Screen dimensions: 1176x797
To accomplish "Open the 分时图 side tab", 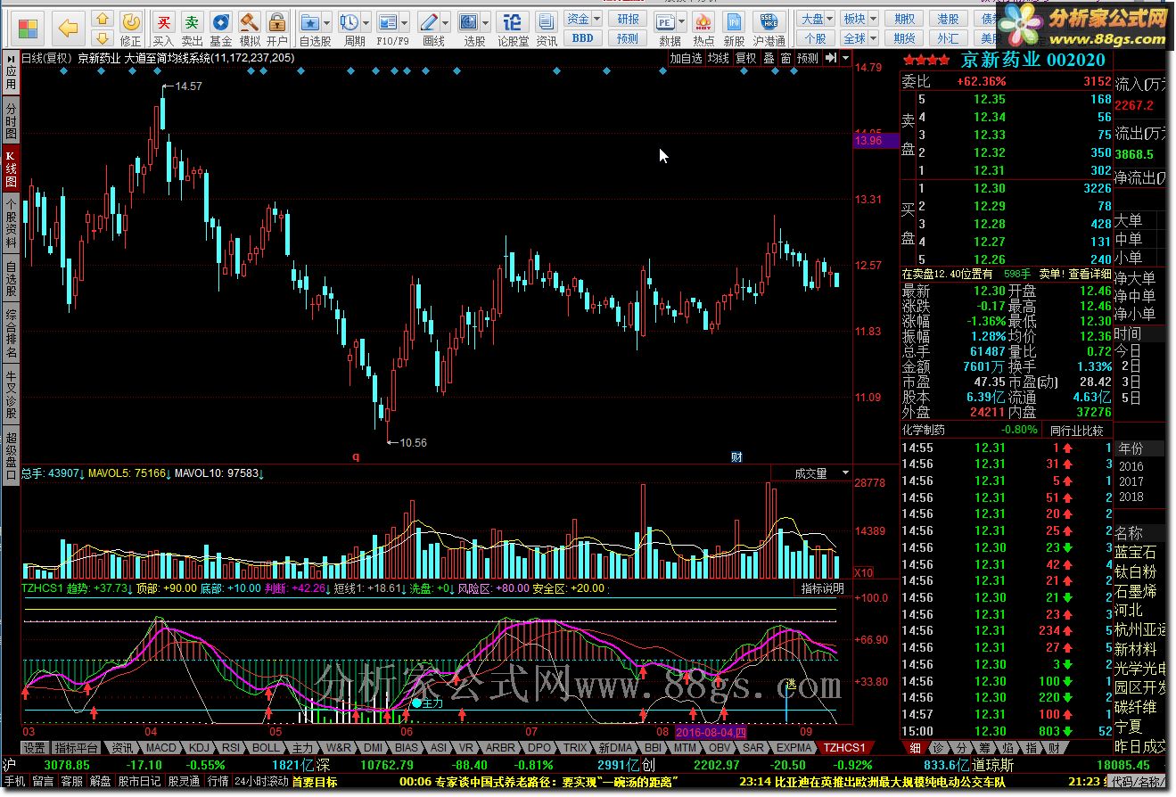I will (11, 121).
